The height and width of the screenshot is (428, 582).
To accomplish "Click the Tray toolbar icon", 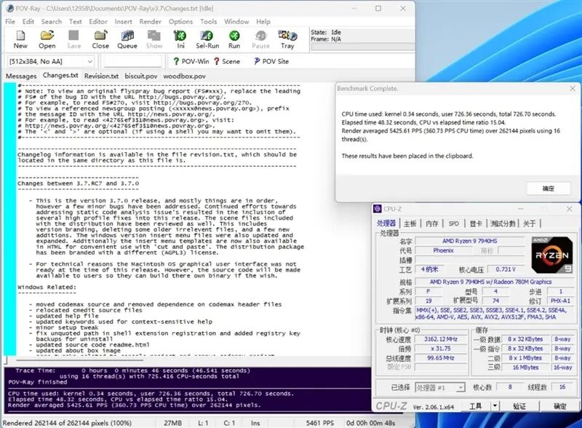I will click(x=287, y=39).
